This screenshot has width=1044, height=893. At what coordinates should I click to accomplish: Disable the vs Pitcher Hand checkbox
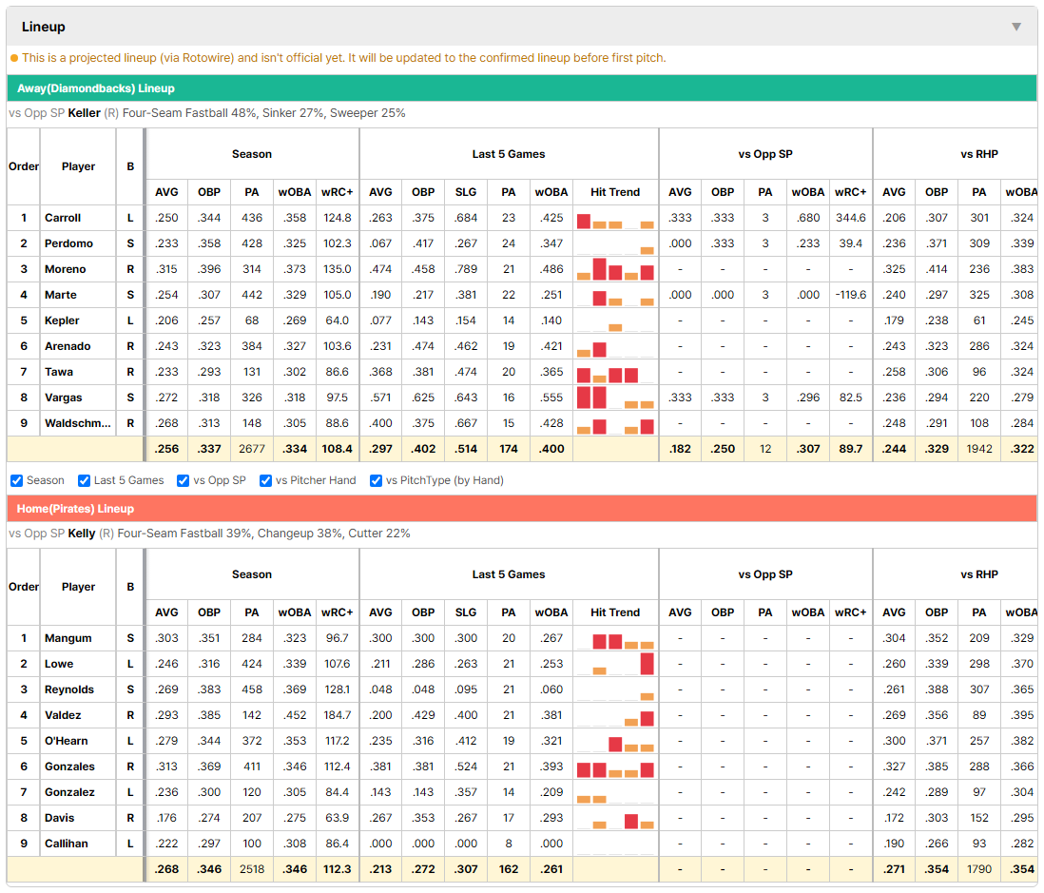[x=265, y=481]
